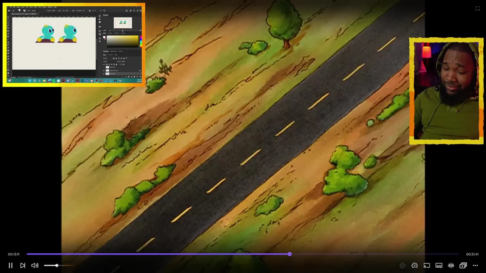This screenshot has width=486, height=273.
Task: Open the audio track waveform icon
Action: 451,265
